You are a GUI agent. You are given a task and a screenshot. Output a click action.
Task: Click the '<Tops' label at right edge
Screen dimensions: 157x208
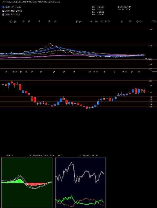point(154,21)
